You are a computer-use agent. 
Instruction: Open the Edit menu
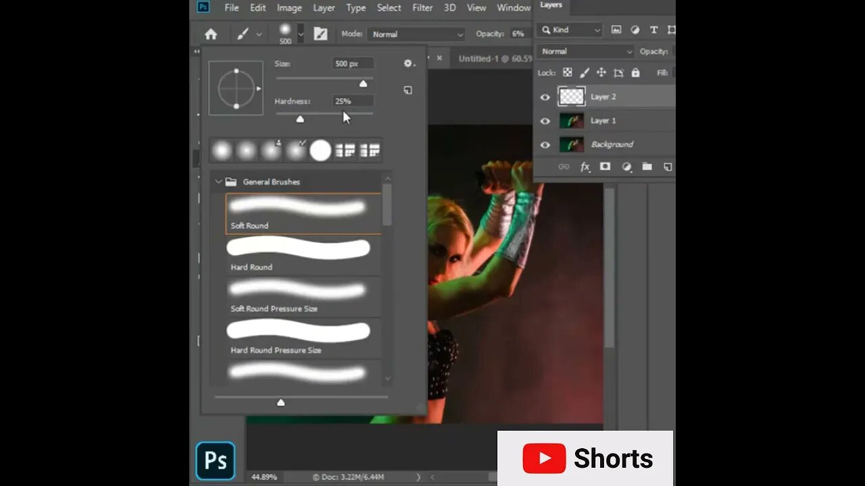(x=258, y=7)
